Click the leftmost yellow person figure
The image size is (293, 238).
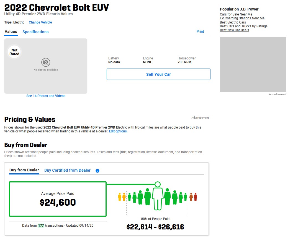pyautogui.click(x=120, y=197)
